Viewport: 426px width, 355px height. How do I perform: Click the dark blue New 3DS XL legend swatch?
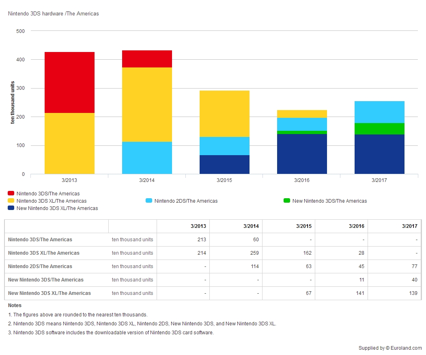click(x=11, y=208)
